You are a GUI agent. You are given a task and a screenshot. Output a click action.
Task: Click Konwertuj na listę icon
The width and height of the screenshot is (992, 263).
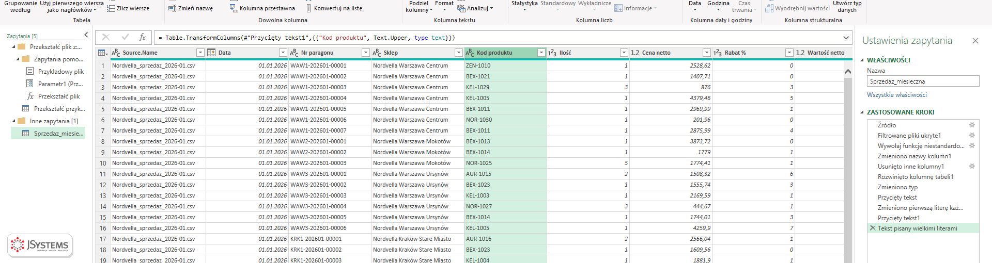(x=308, y=8)
